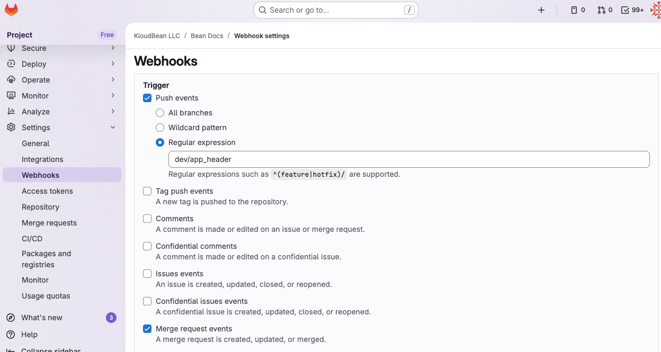Open the Secure section icon in sidebar

(x=12, y=48)
